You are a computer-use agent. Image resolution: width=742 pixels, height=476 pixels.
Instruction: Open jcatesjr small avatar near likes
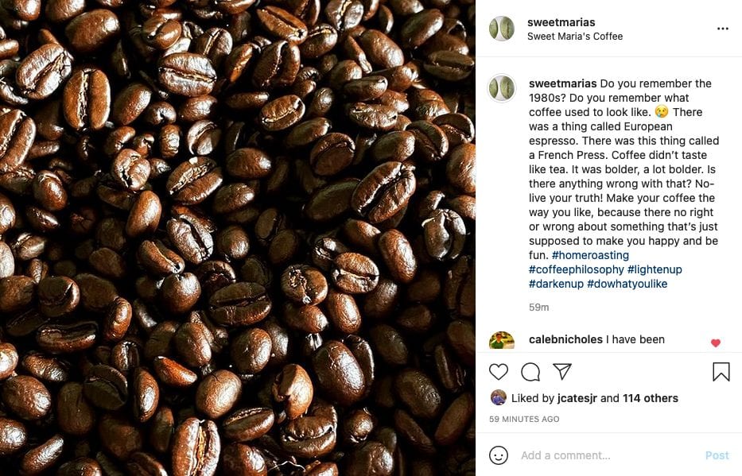[x=499, y=397]
